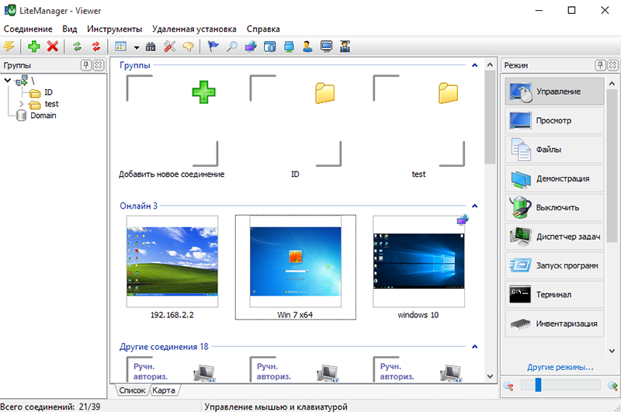Click the green plus add connection toolbar icon
Image resolution: width=621 pixels, height=412 pixels.
pos(34,47)
